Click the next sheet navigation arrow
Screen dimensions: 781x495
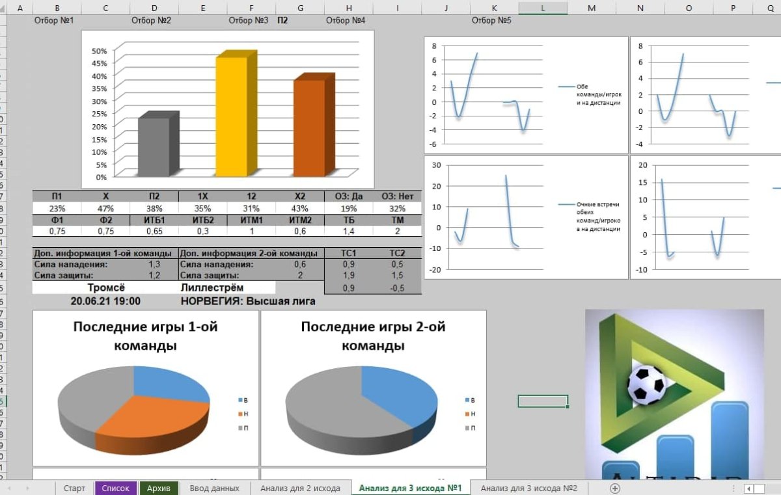click(27, 488)
